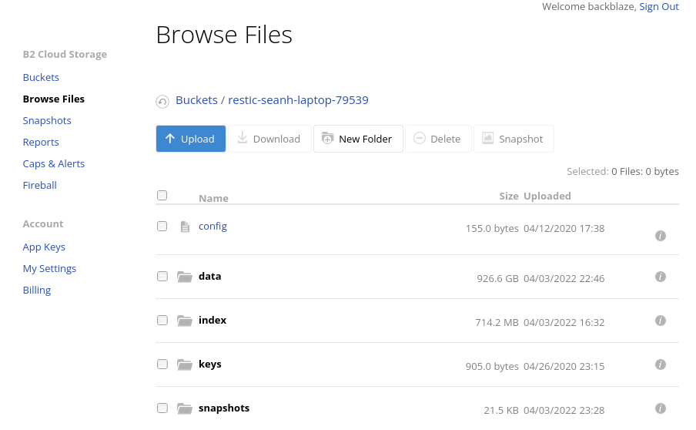This screenshot has width=696, height=430.
Task: Open Buckets in the sidebar
Action: click(41, 77)
